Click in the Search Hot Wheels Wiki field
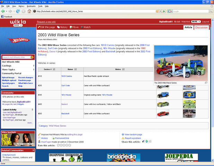The image size is (214, 166). (16, 57)
